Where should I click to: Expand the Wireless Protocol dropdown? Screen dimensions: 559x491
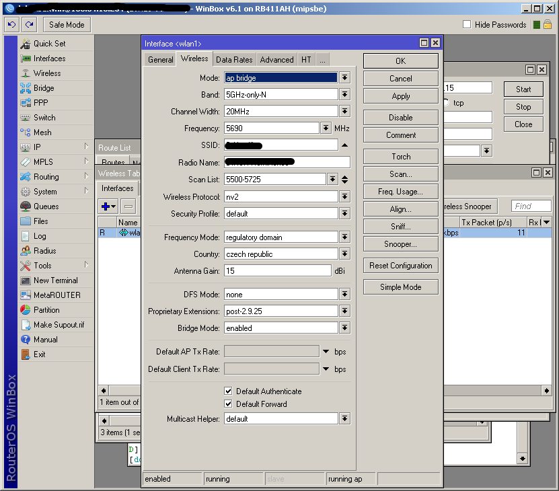click(344, 196)
